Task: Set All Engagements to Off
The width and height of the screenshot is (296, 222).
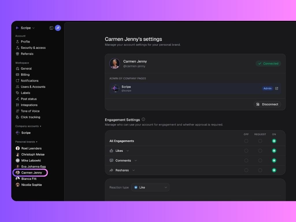Action: (246, 141)
